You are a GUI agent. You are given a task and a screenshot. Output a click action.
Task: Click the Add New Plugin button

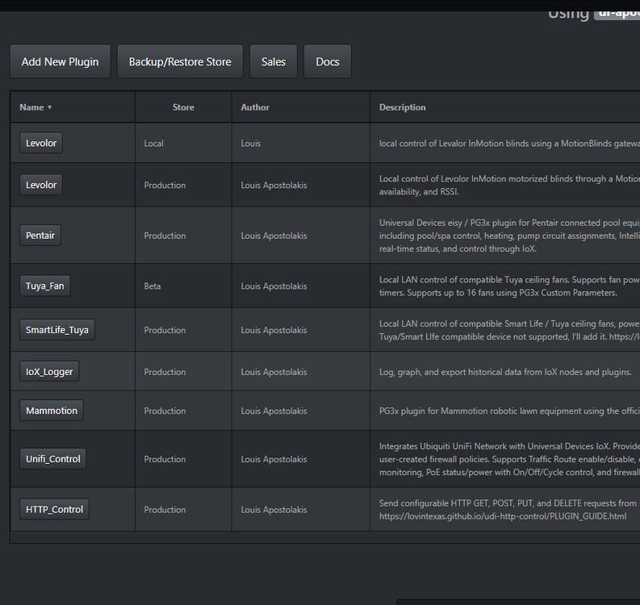[60, 61]
